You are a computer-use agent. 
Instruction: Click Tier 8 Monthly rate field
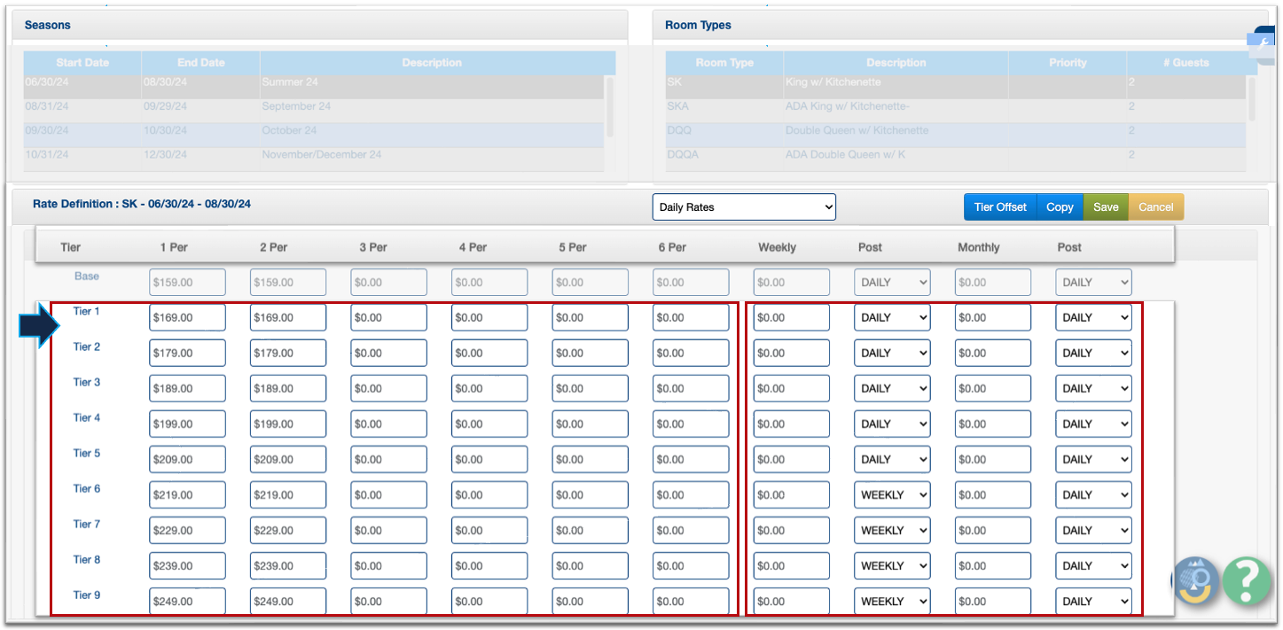[992, 566]
